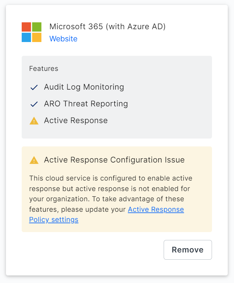Click 'Active Response Configuration Issue' heading
Viewport: 234px width, 283px height.
[x=114, y=160]
